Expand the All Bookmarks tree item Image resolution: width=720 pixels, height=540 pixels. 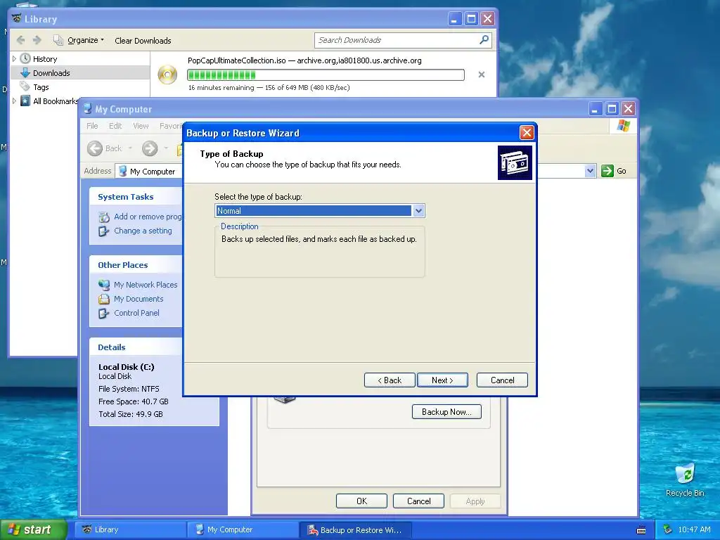(x=14, y=101)
